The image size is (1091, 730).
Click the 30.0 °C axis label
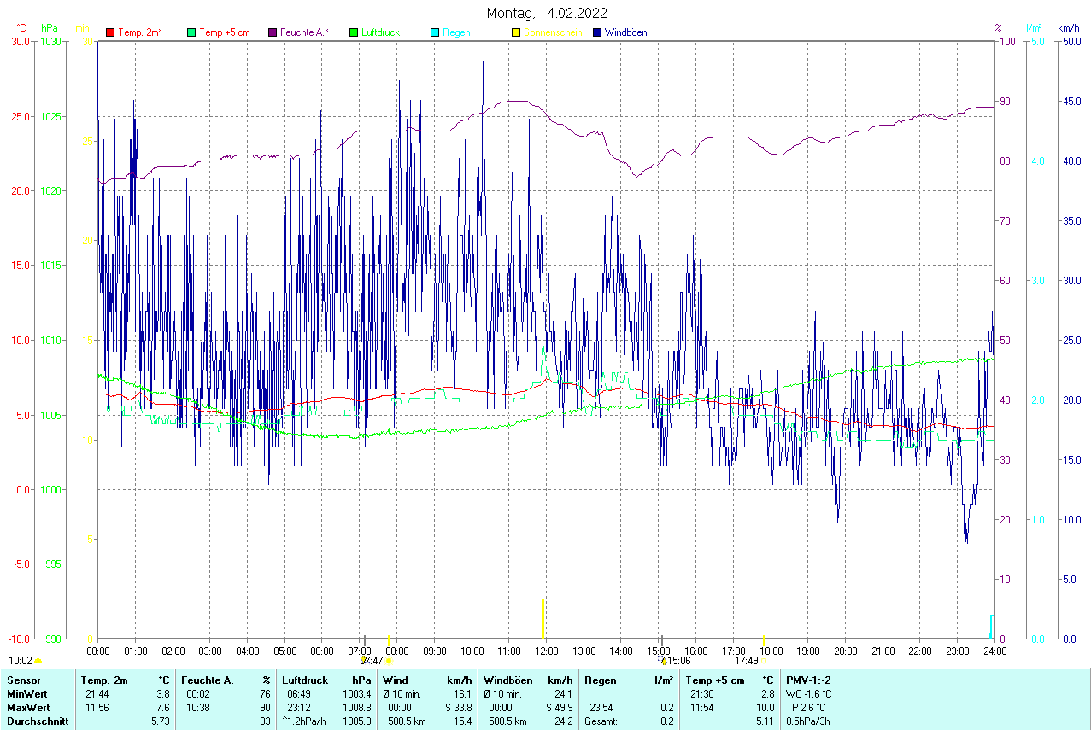20,41
